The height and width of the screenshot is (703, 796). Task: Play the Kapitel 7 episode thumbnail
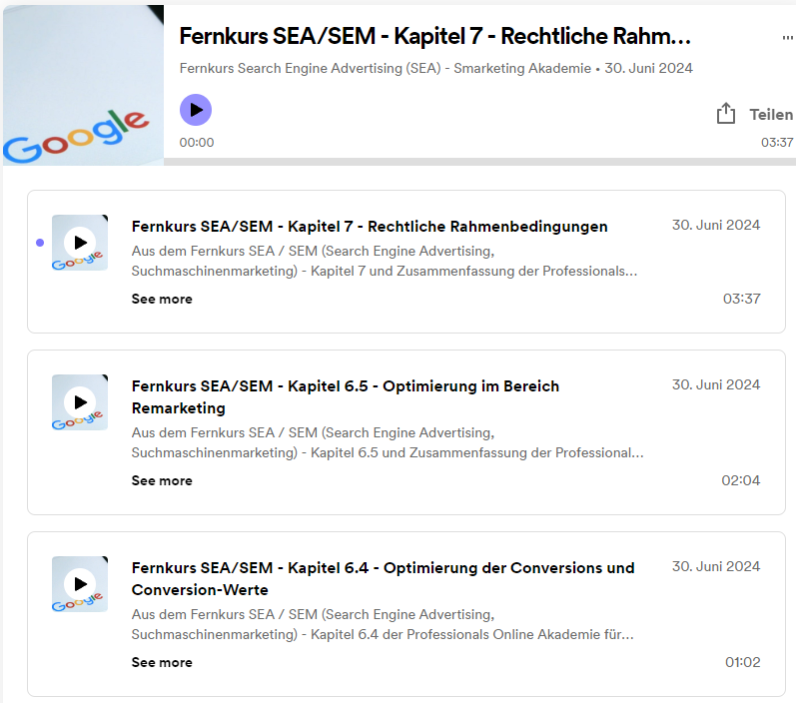click(80, 242)
